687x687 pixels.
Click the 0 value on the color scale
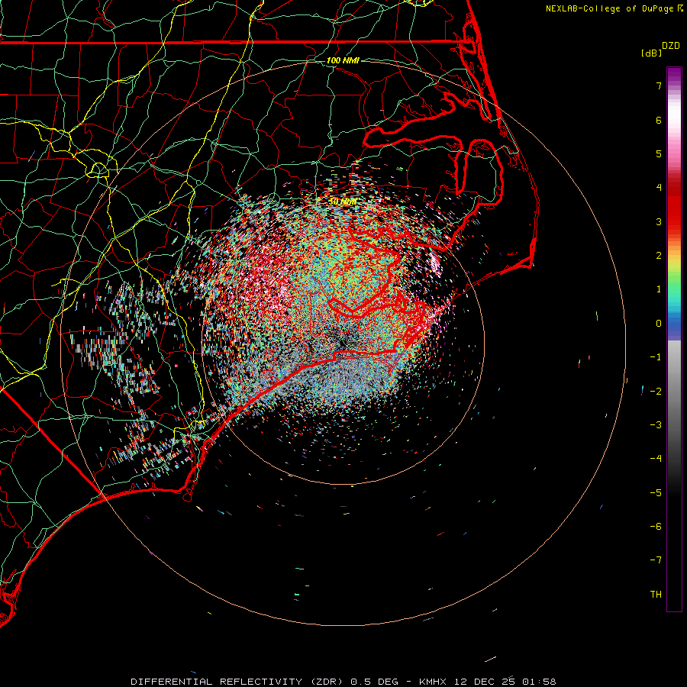tap(659, 324)
